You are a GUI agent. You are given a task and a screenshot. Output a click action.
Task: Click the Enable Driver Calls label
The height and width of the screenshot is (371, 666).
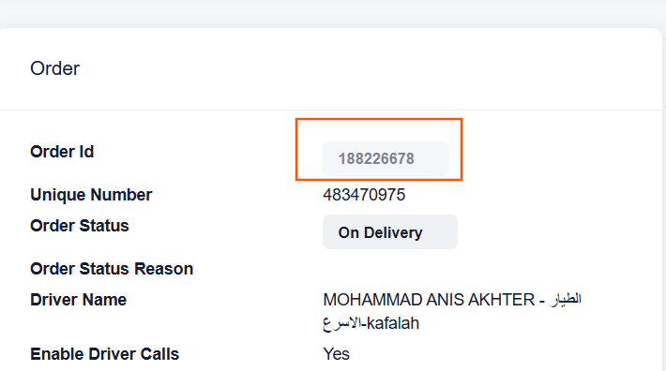105,354
